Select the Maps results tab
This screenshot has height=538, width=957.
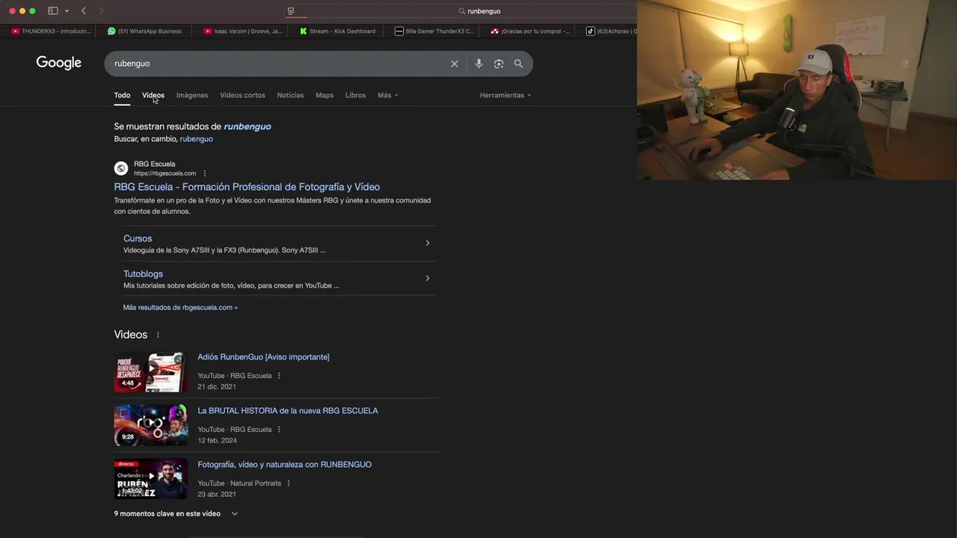(x=324, y=96)
